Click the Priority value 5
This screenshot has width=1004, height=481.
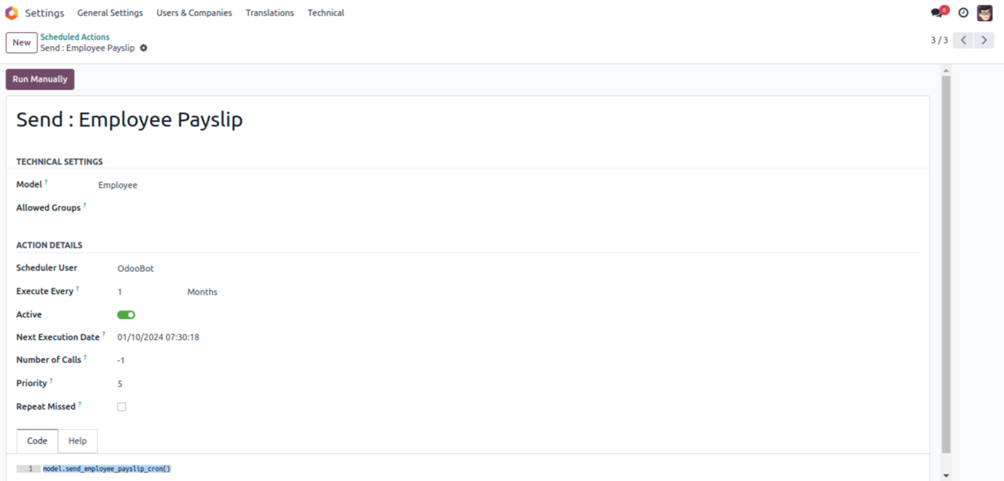pyautogui.click(x=120, y=384)
